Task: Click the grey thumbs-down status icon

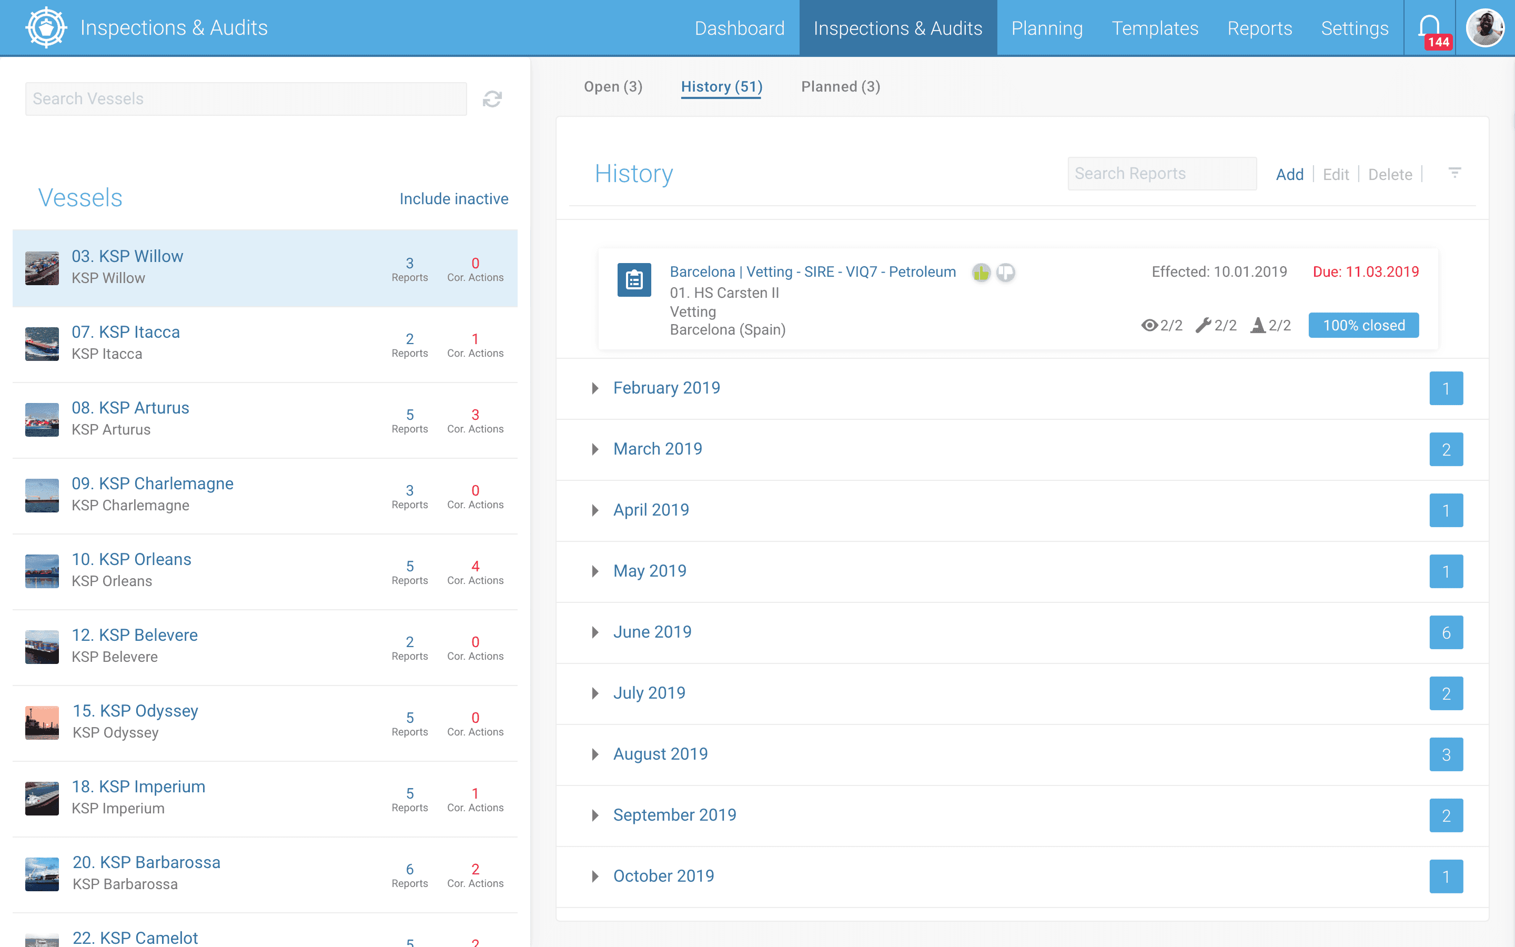Action: pyautogui.click(x=1005, y=273)
